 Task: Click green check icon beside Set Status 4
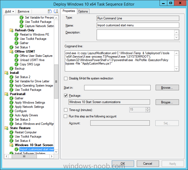coord(11,141)
